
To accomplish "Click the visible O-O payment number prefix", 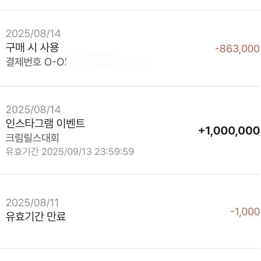I will (x=56, y=62).
